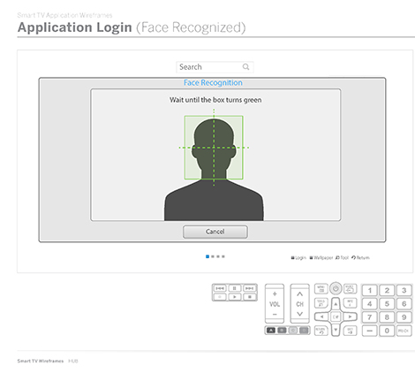Skip to previous track on remote

point(220,288)
